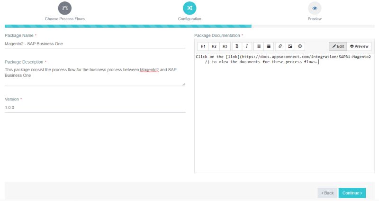Switch editor to Edit mode
This screenshot has height=201, width=379.
(338, 46)
